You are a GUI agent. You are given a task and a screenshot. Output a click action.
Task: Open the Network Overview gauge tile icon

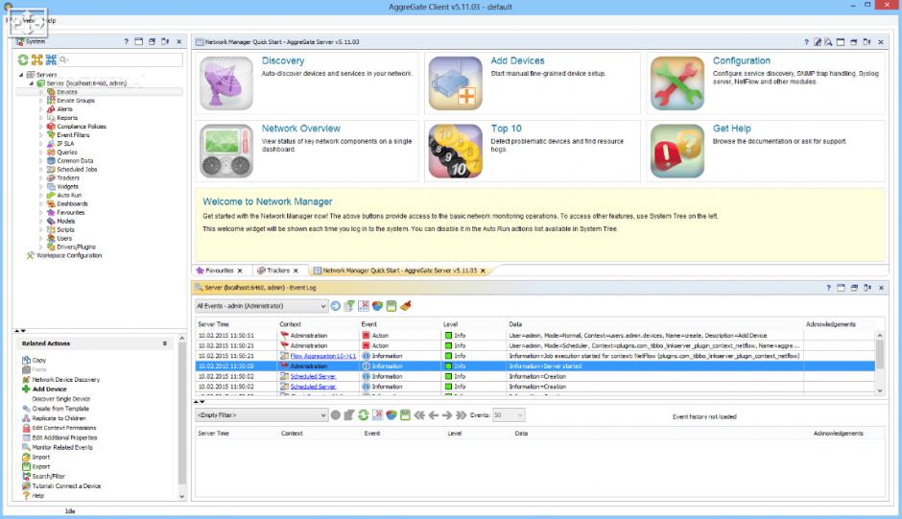[226, 151]
